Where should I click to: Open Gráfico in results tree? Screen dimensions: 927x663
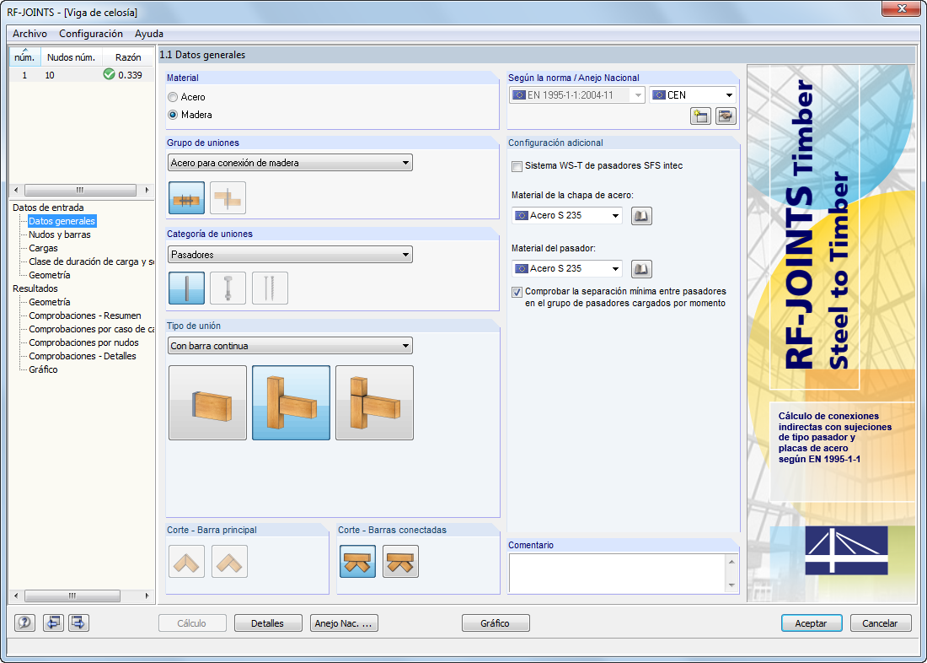[x=43, y=369]
